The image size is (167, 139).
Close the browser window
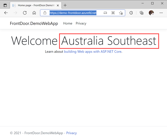[x=162, y=3]
